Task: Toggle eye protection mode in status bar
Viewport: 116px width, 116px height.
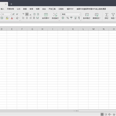Action: tap(114, 114)
